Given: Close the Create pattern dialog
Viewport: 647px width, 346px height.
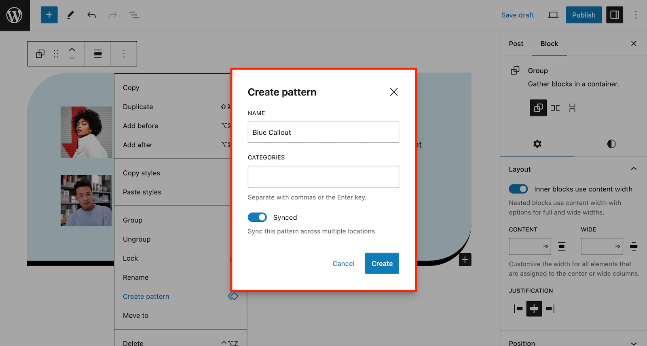Looking at the screenshot, I should 394,92.
